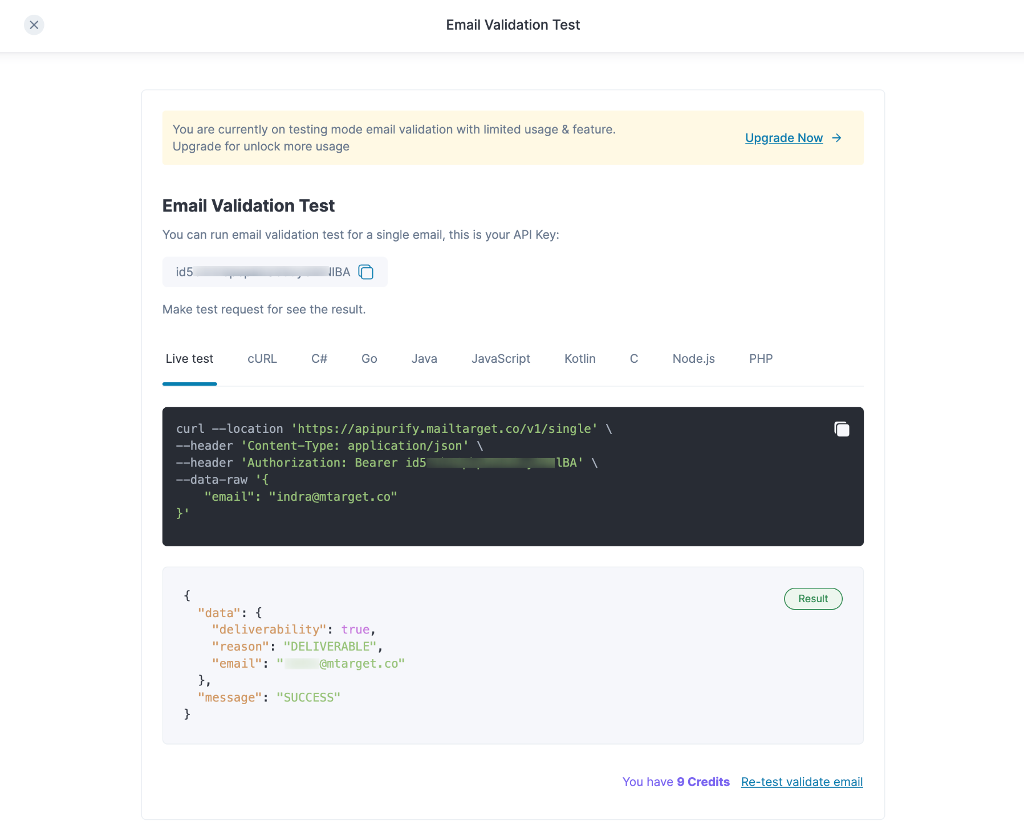This screenshot has width=1024, height=834.
Task: Copy the curl code snippet
Action: 842,430
